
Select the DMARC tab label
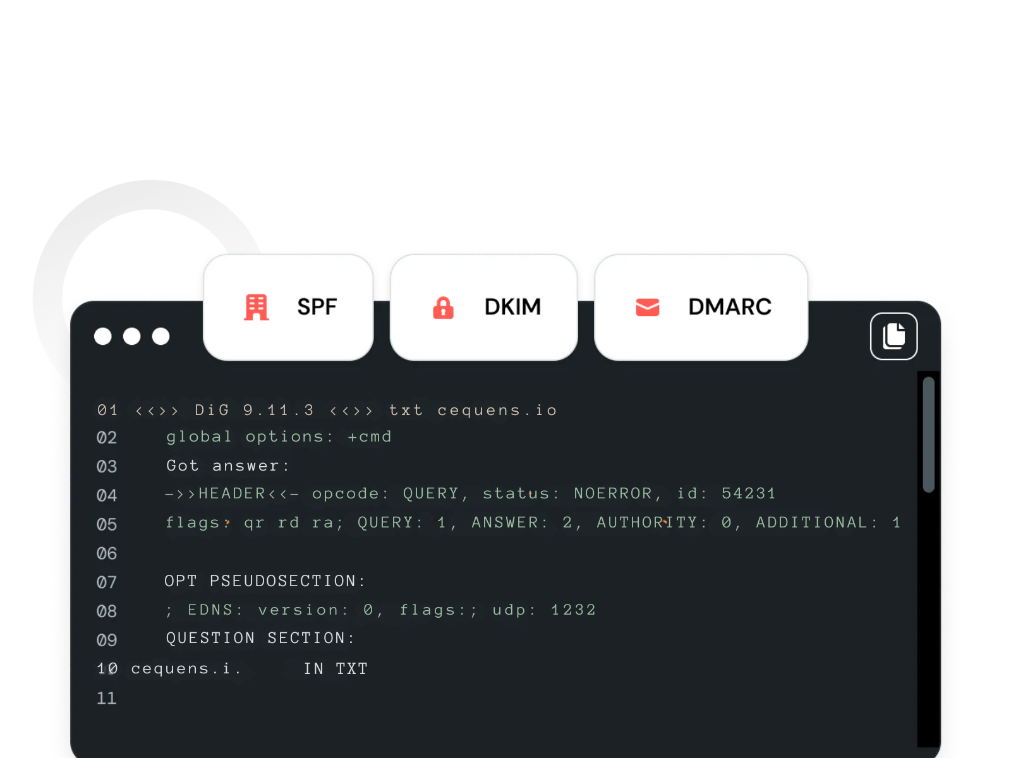point(729,307)
